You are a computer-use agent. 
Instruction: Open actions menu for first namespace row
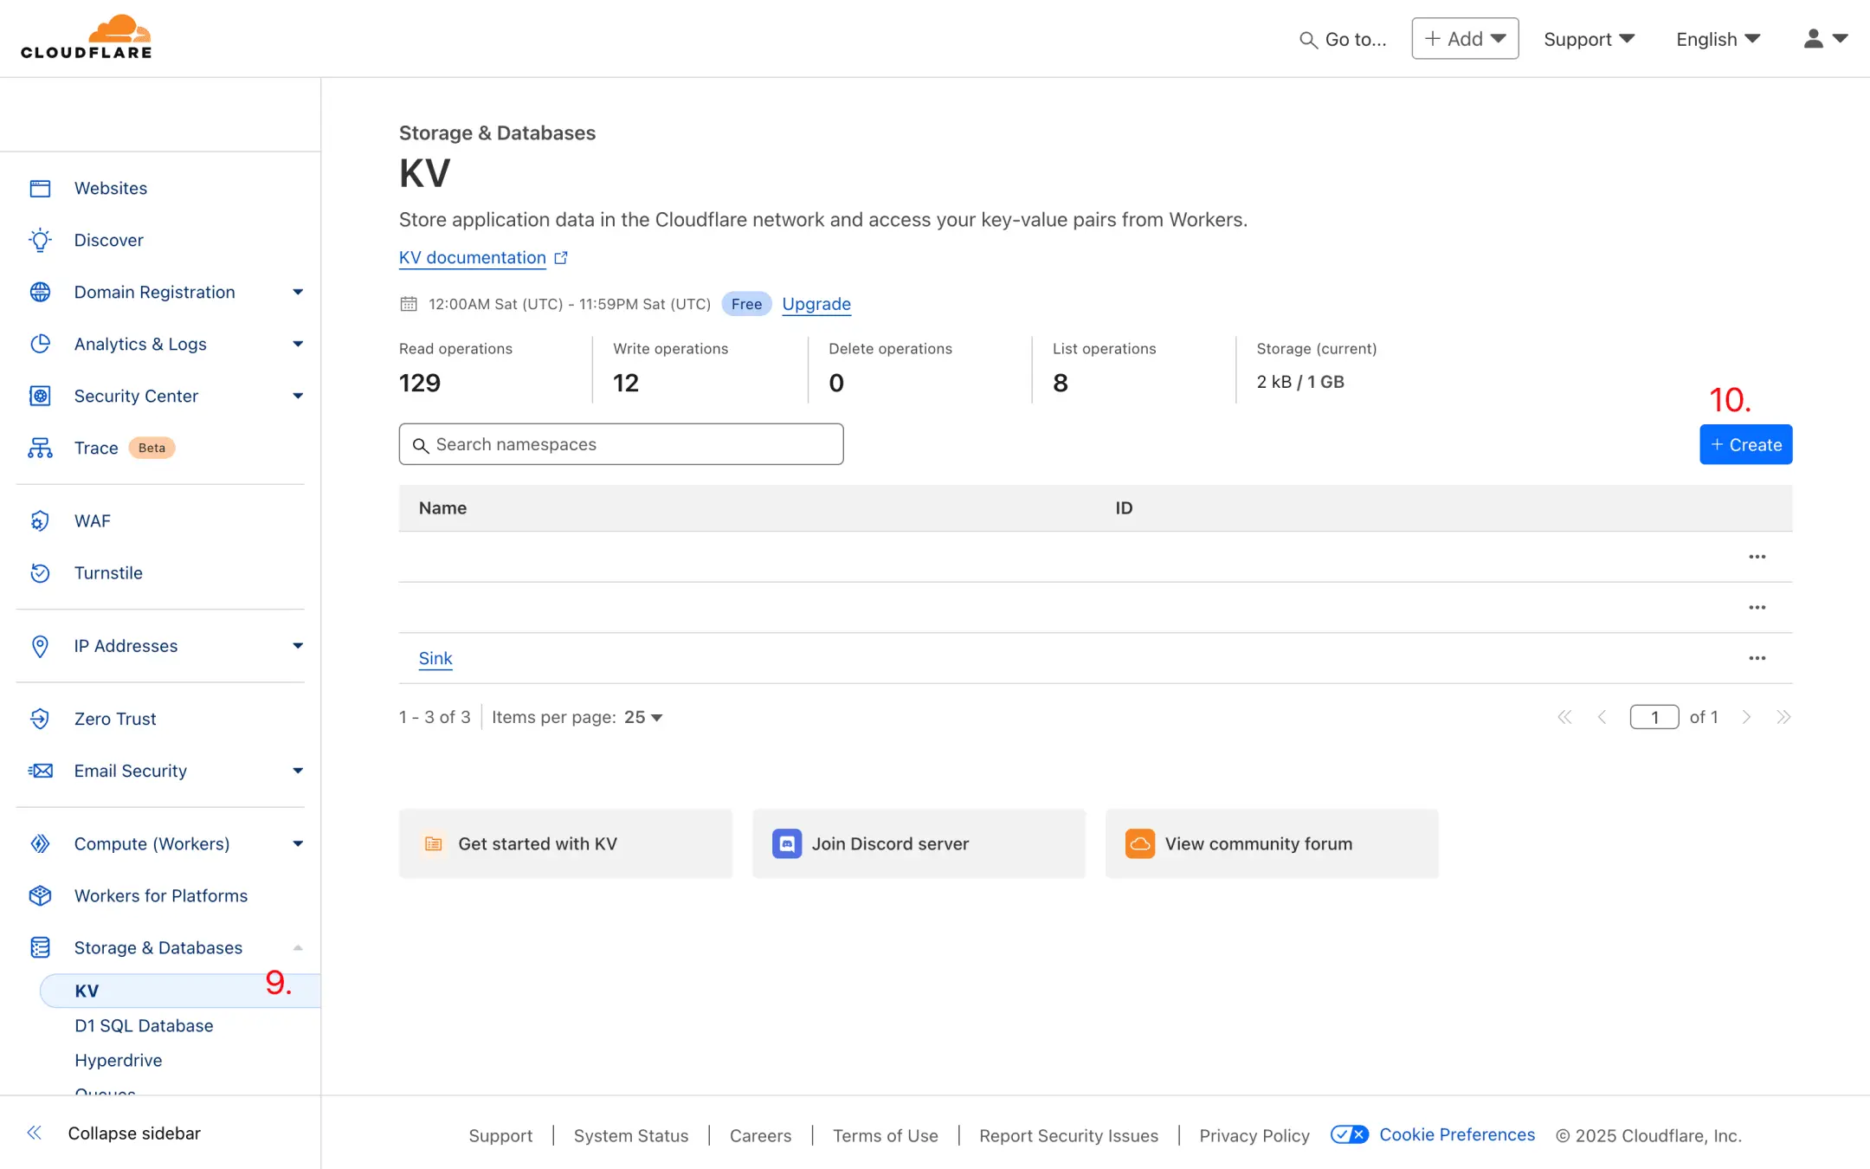pyautogui.click(x=1757, y=557)
